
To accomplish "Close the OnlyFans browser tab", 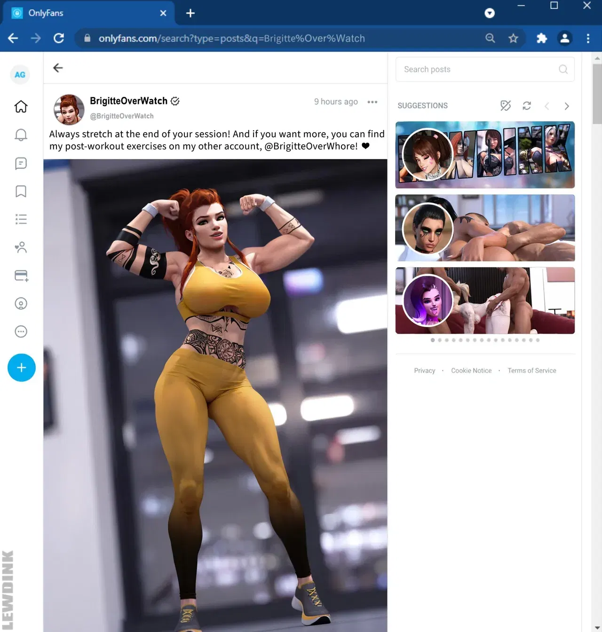I will coord(163,13).
